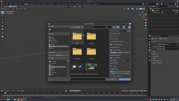Select the Rotate tool in viewport toolbar
This screenshot has height=101, width=179.
(x=3, y=23)
